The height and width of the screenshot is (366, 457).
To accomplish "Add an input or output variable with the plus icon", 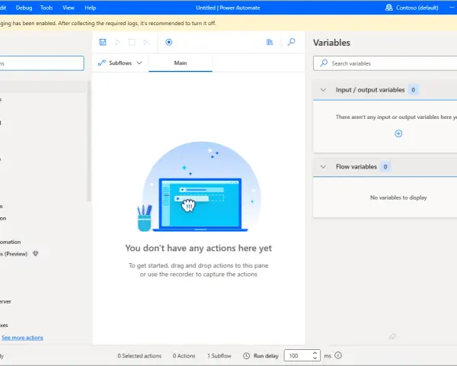I will coord(398,133).
